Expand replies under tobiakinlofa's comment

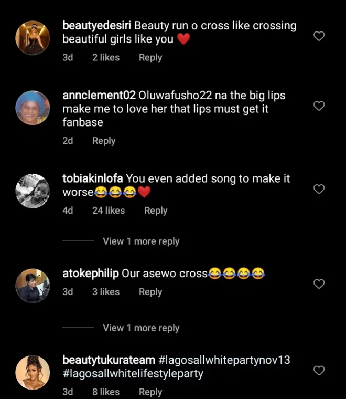point(141,241)
